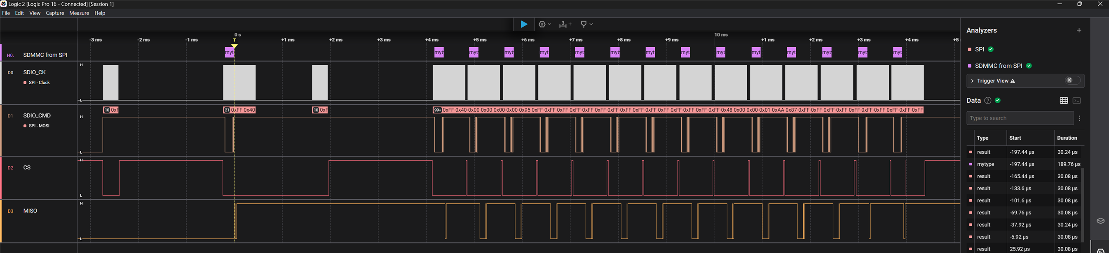Select the SDIO_CMD channel label
Viewport: 1109px width, 253px height.
[37, 116]
